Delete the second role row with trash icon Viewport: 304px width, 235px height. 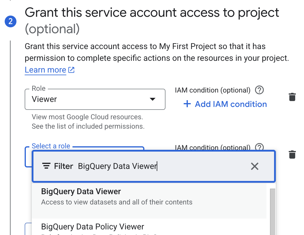[292, 155]
